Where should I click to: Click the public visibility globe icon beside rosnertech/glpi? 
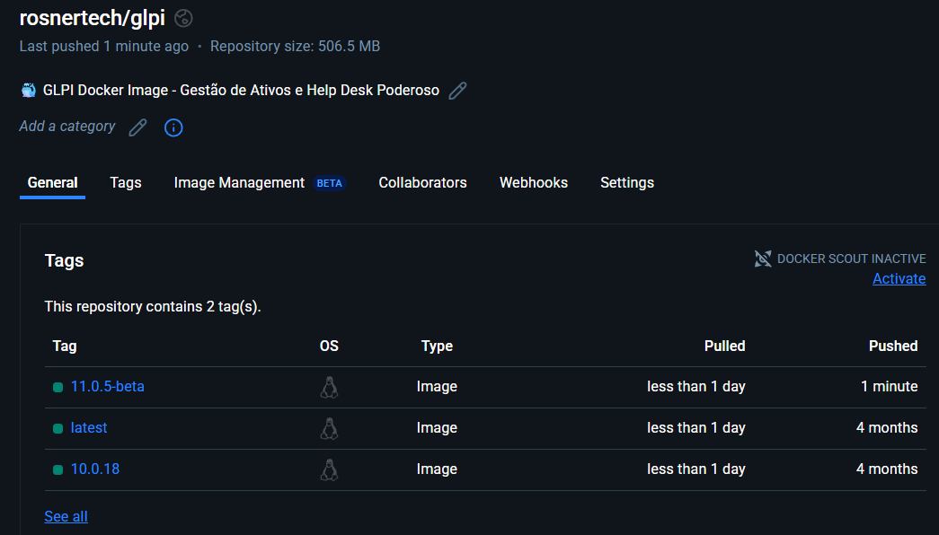(x=183, y=19)
